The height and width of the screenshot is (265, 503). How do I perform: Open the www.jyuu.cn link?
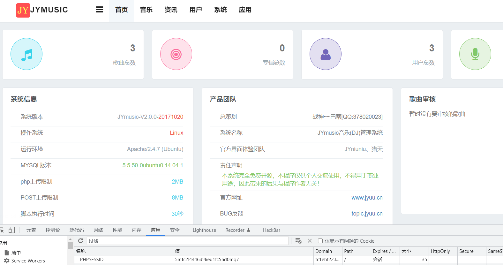(x=367, y=198)
